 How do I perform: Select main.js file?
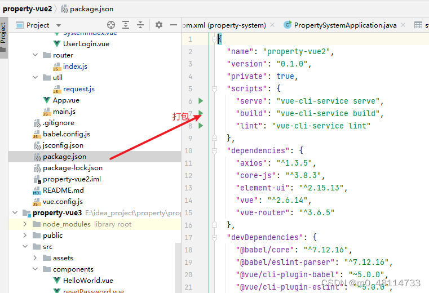(64, 112)
